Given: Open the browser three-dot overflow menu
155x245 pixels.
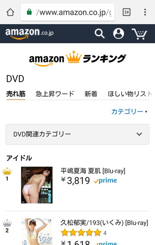Looking at the screenshot, I should click(x=145, y=12).
